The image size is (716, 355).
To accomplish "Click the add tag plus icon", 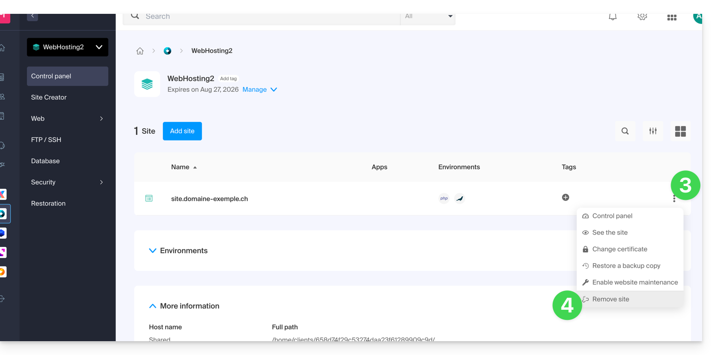I will (x=565, y=198).
